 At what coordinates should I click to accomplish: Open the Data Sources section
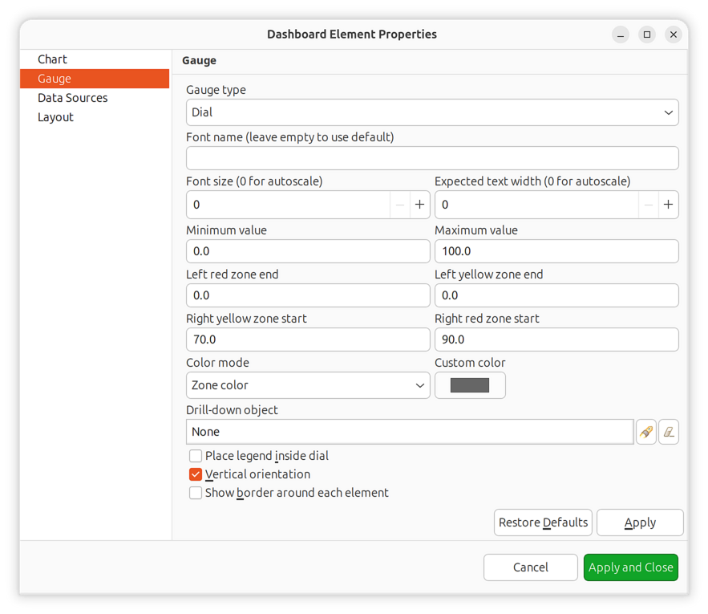click(72, 98)
